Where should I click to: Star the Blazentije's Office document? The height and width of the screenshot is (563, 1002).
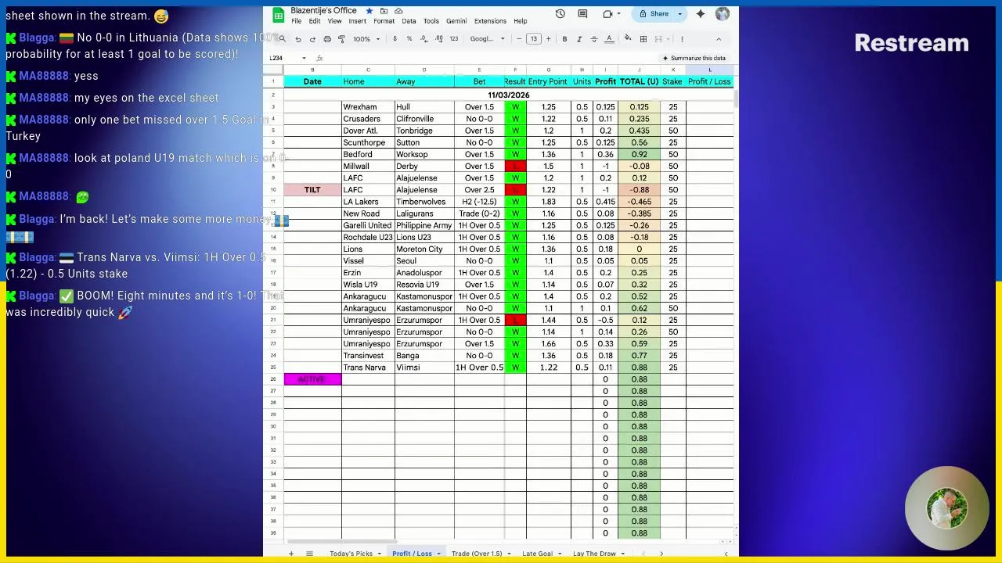click(370, 11)
